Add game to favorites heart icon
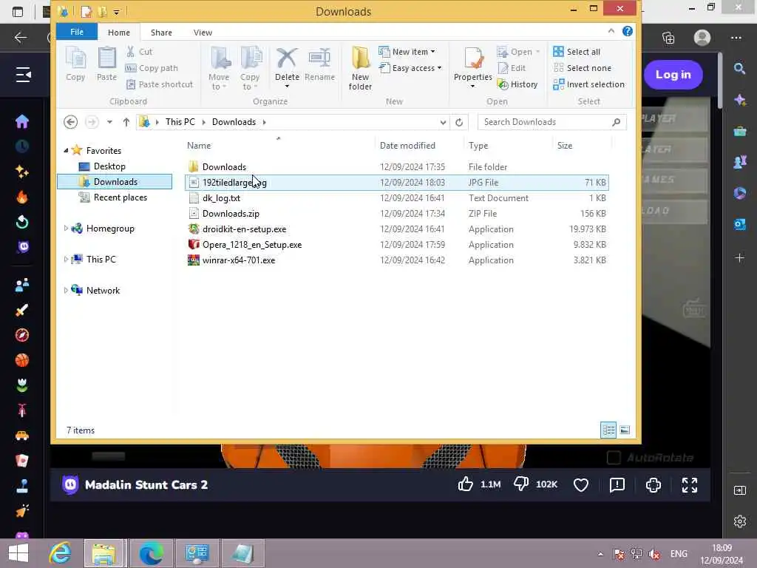Viewport: 757px width, 568px height. point(581,484)
